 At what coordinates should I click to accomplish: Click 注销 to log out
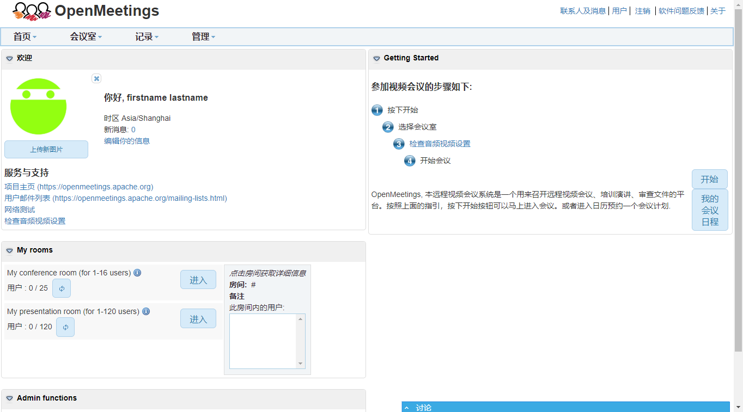pos(643,11)
